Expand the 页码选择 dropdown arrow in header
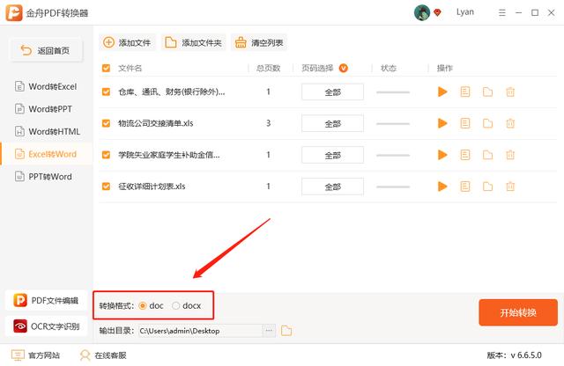564x366 pixels. pos(344,68)
